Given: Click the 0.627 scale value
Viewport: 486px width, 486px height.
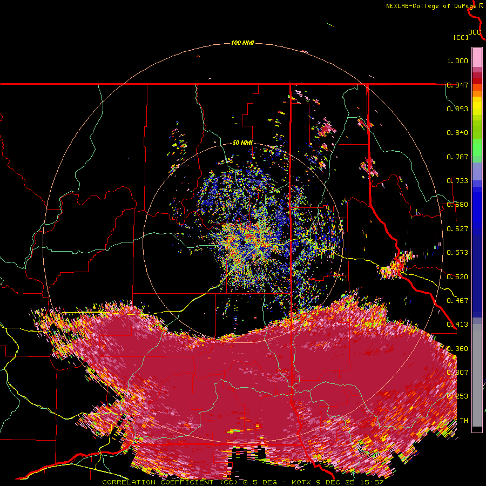Looking at the screenshot, I should (x=457, y=229).
